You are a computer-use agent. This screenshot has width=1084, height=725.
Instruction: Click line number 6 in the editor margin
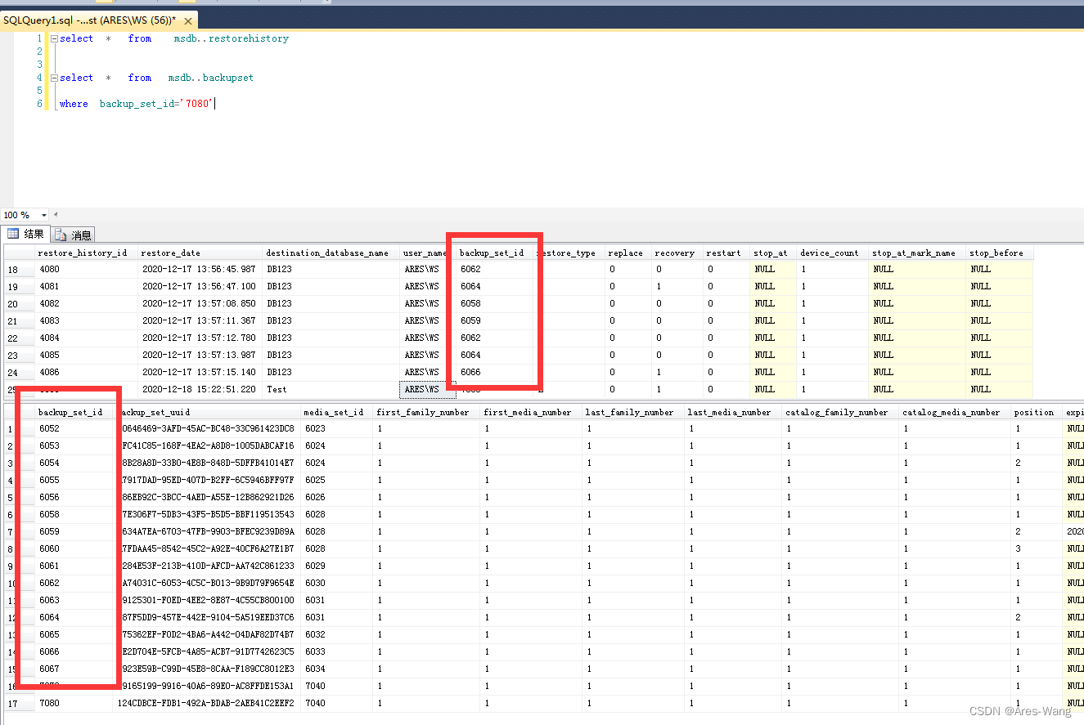(40, 103)
